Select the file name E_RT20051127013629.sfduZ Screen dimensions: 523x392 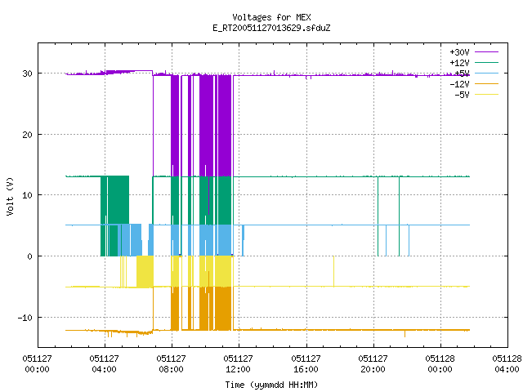(271, 28)
